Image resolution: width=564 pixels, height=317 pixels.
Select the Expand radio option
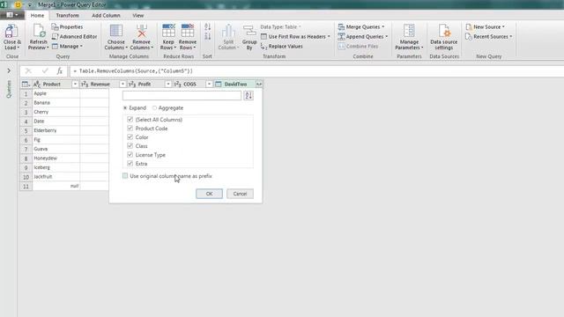click(125, 107)
